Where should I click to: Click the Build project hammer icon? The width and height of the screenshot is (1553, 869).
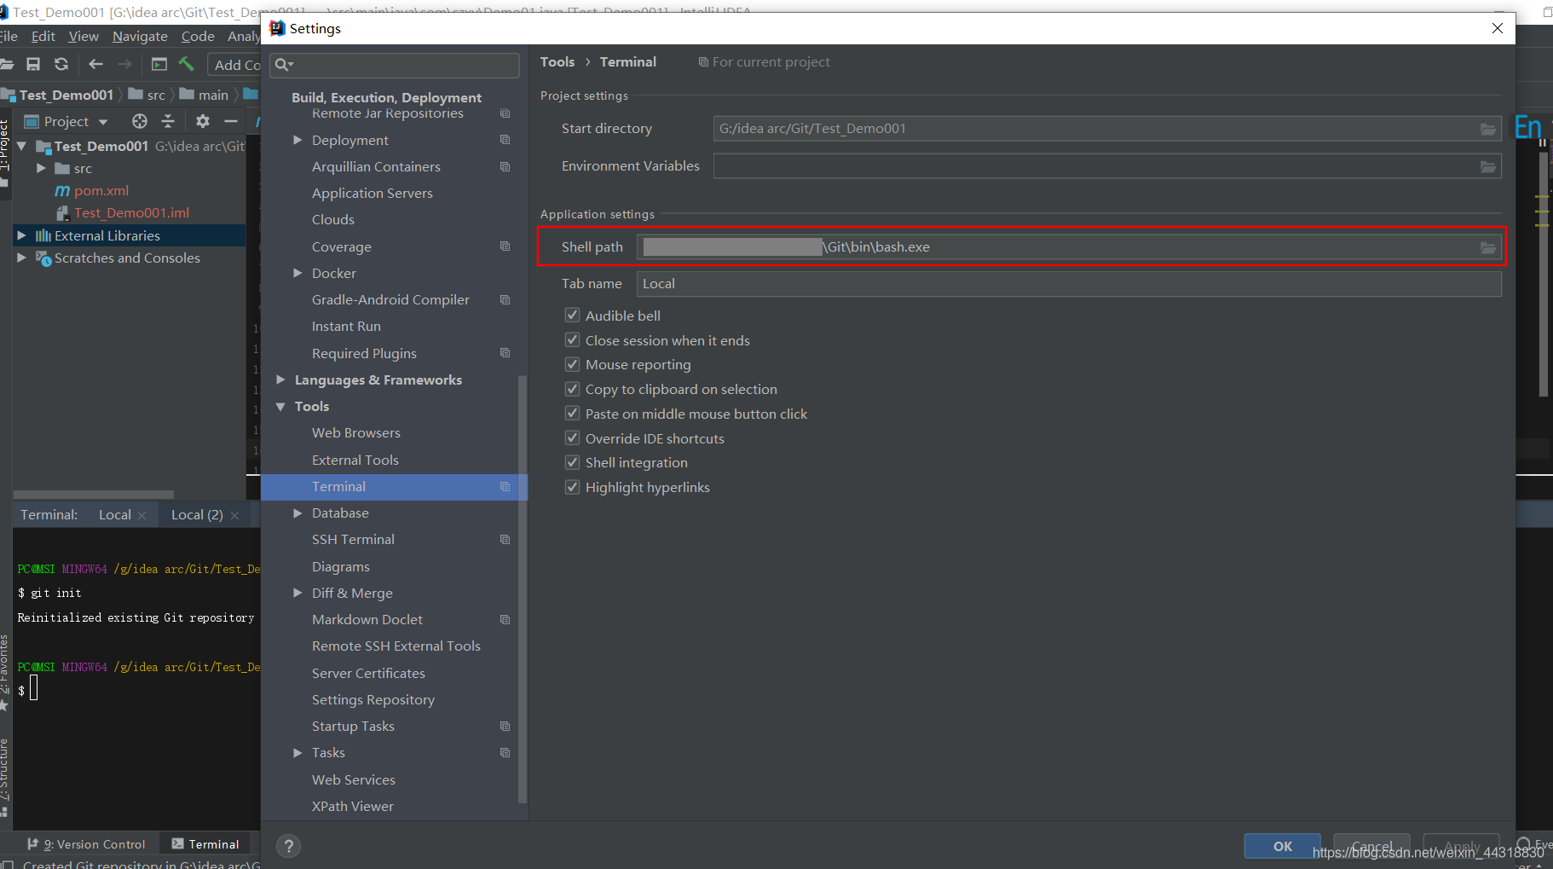(186, 64)
